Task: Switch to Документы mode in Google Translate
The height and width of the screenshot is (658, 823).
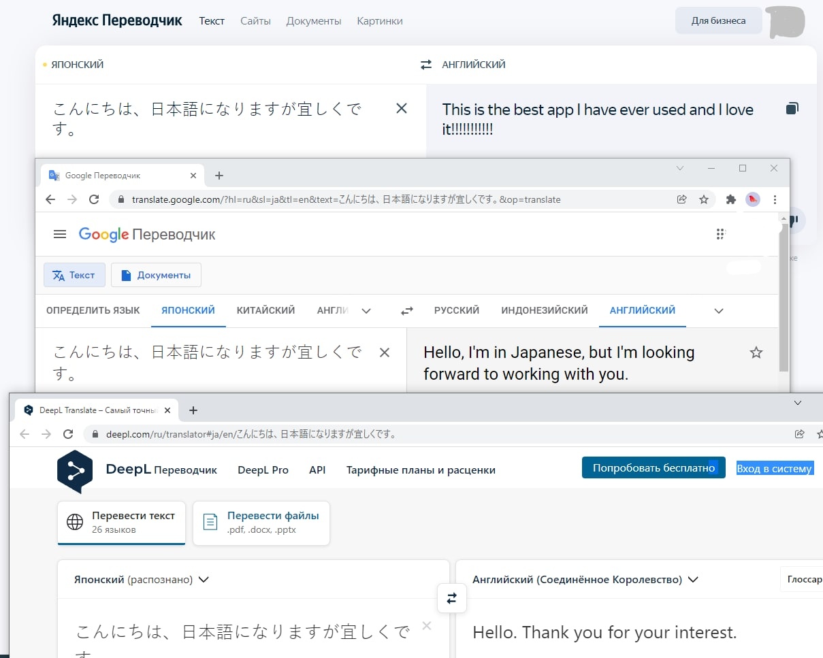Action: (156, 275)
